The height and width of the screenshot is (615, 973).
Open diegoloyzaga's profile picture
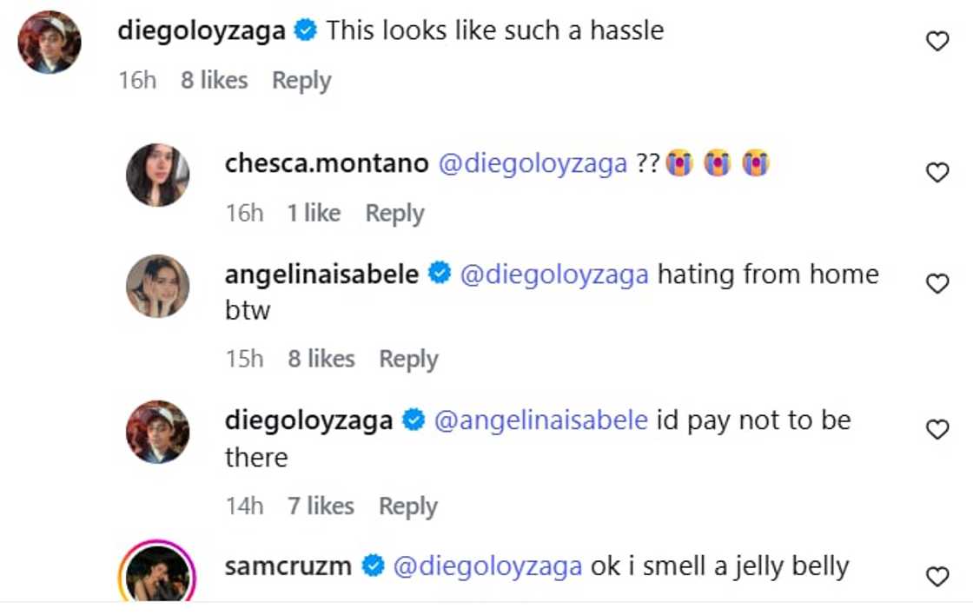click(x=49, y=39)
